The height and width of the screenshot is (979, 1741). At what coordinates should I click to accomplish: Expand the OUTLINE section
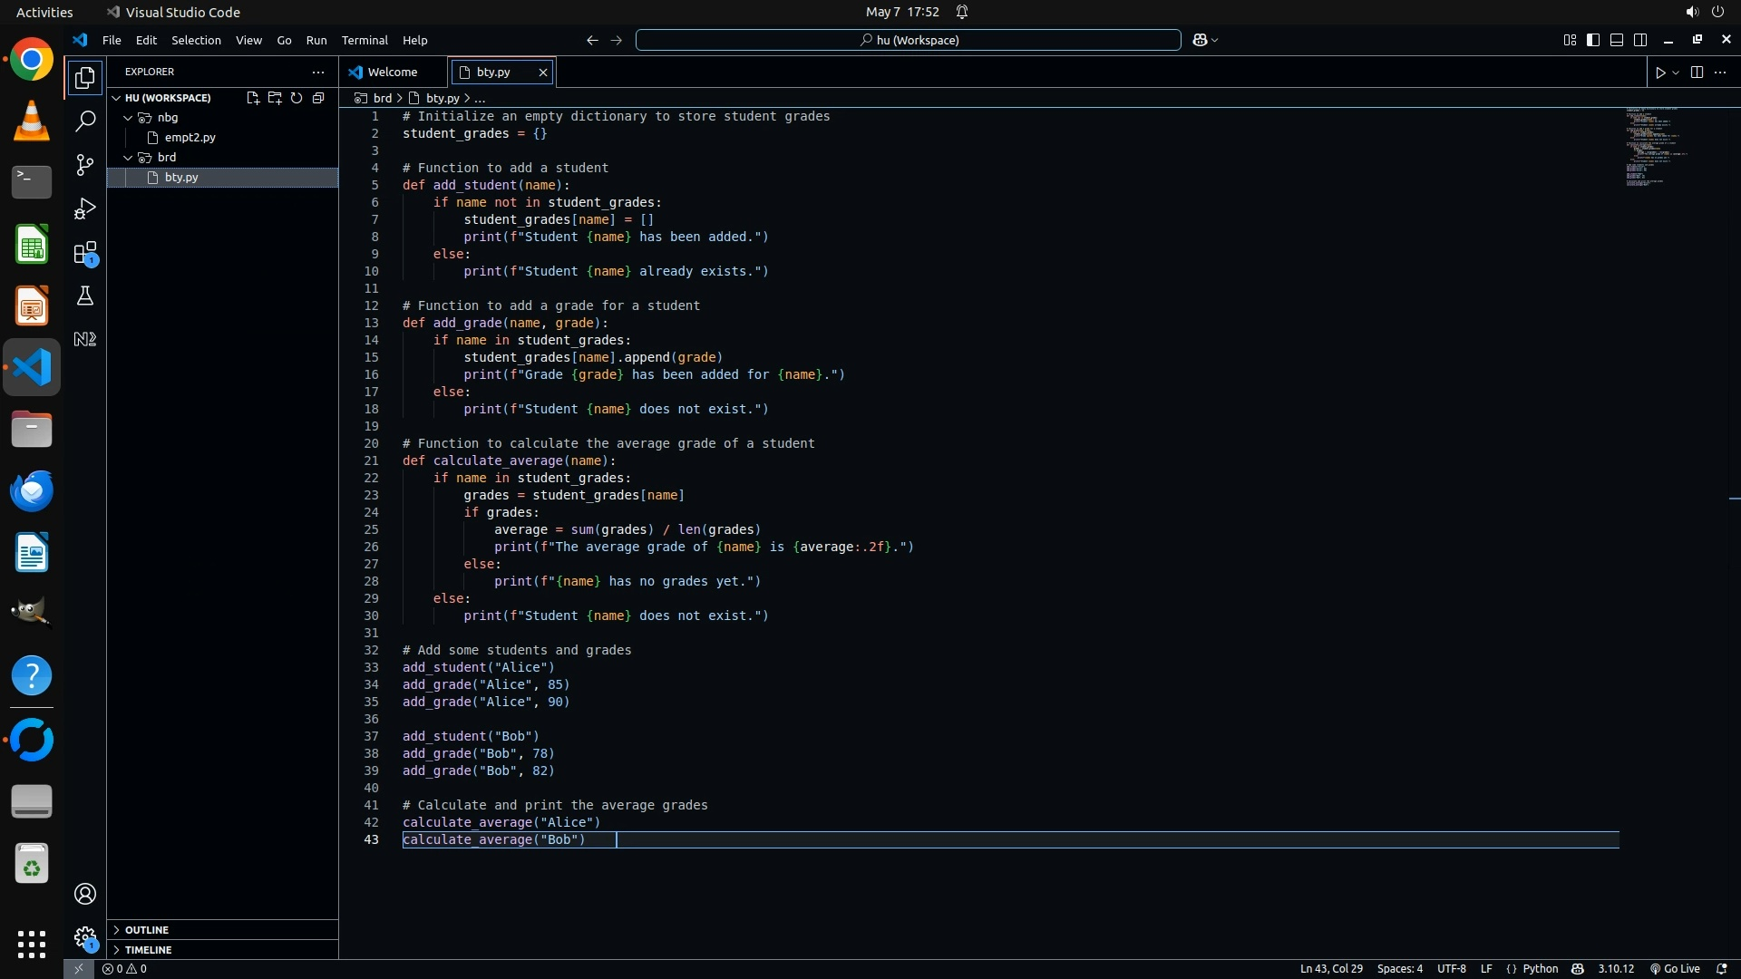coord(146,930)
